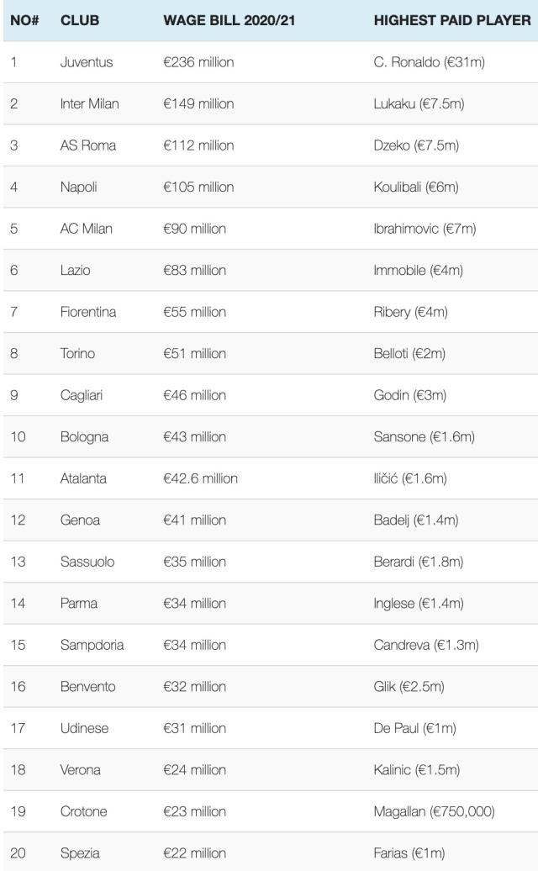The width and height of the screenshot is (538, 871).
Task: Select the Juventus club cell
Action: 87,62
